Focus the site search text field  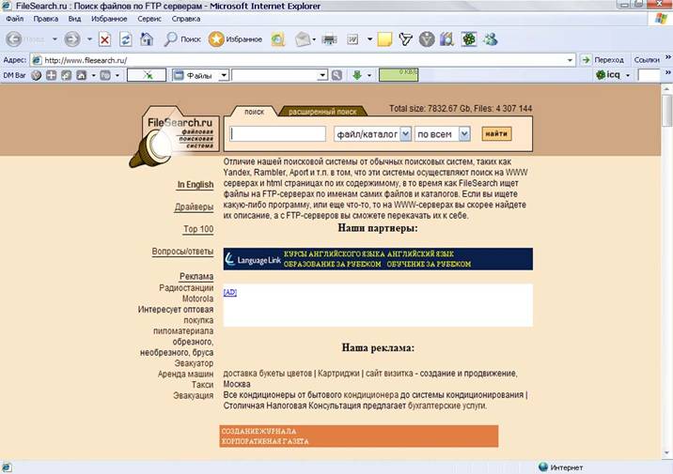click(x=278, y=134)
